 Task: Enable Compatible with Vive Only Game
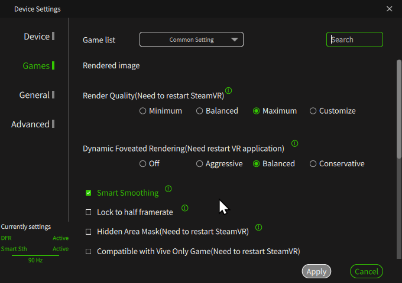pos(88,251)
